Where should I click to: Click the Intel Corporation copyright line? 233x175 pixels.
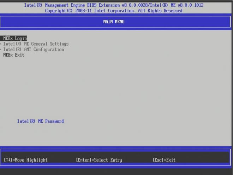tap(114, 11)
